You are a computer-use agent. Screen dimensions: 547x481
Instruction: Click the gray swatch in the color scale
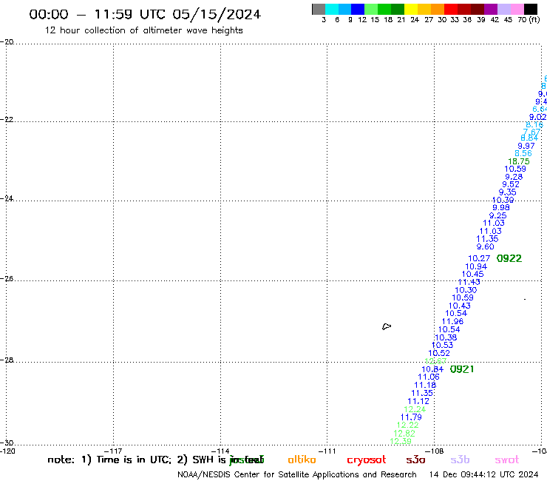[319, 9]
